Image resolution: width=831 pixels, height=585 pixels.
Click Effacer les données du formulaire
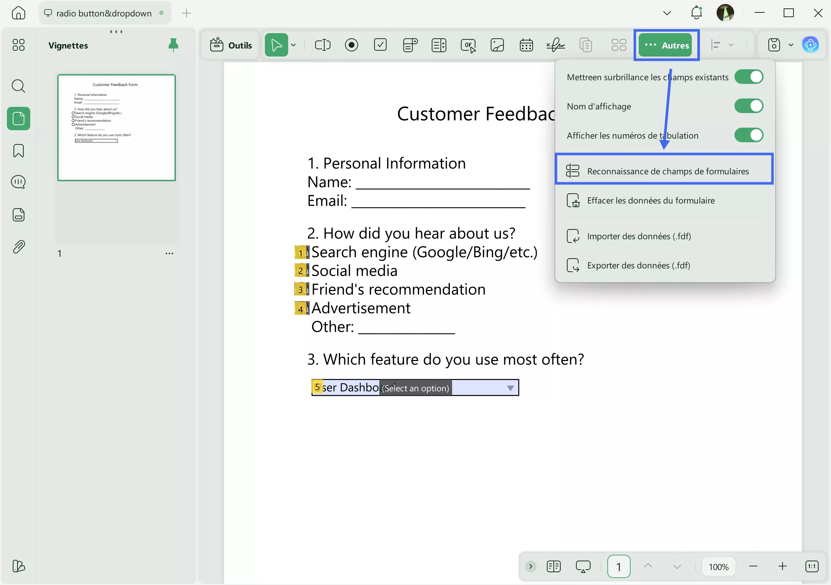tap(651, 200)
